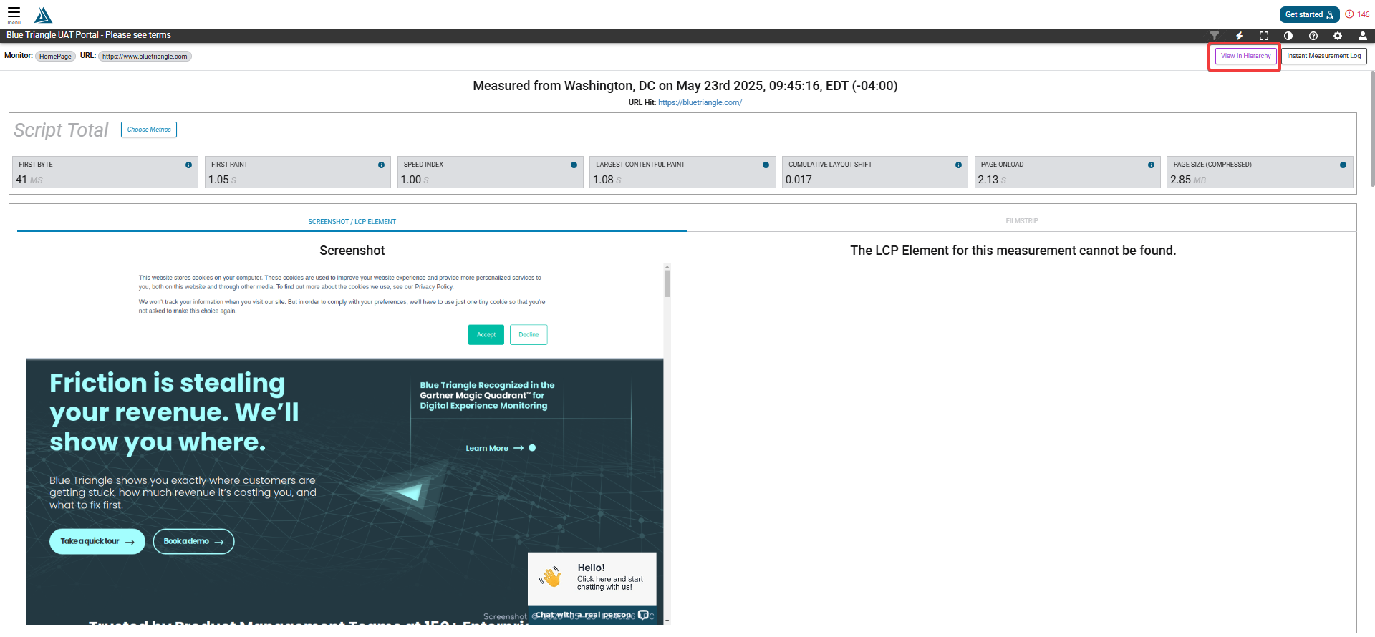The width and height of the screenshot is (1375, 637).
Task: Click the Choose Metrics button
Action: coord(149,130)
